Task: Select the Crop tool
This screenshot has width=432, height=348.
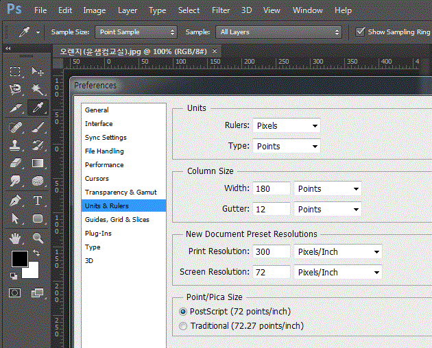Action: (15, 108)
